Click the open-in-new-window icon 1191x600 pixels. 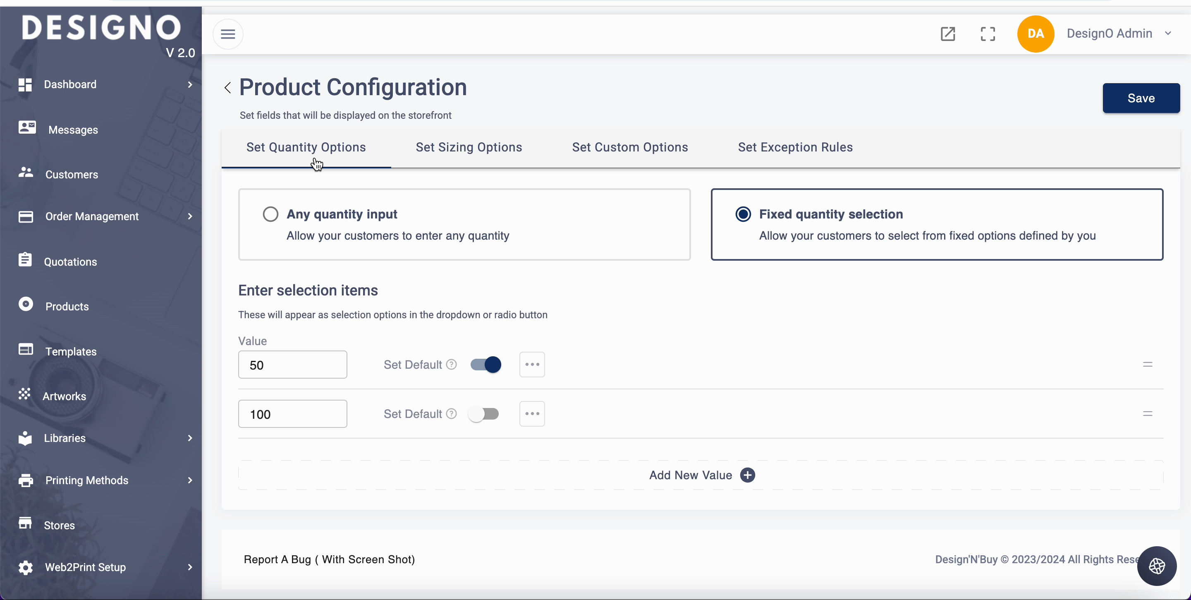click(x=947, y=34)
